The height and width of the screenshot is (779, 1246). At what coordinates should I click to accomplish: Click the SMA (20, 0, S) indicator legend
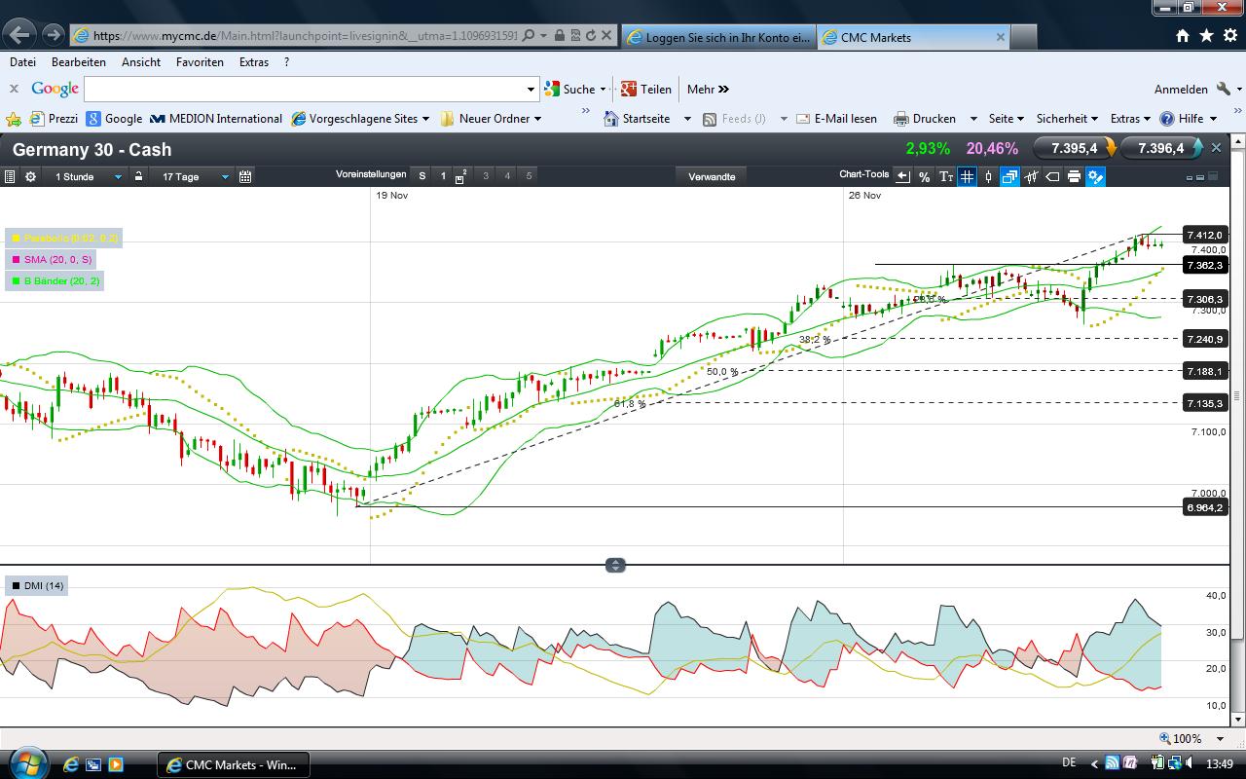point(52,259)
